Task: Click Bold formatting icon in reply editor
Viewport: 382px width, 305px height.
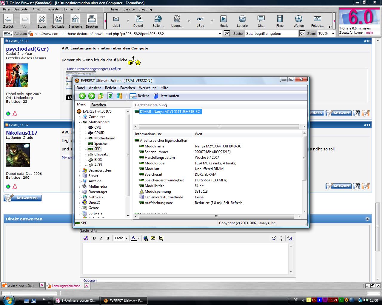Action: click(x=94, y=238)
